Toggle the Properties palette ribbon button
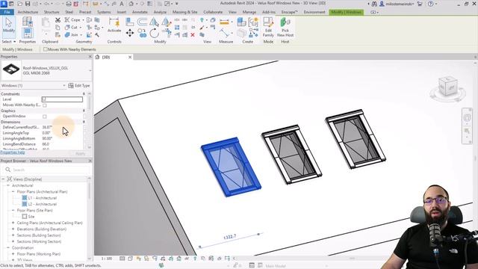 tap(28, 33)
